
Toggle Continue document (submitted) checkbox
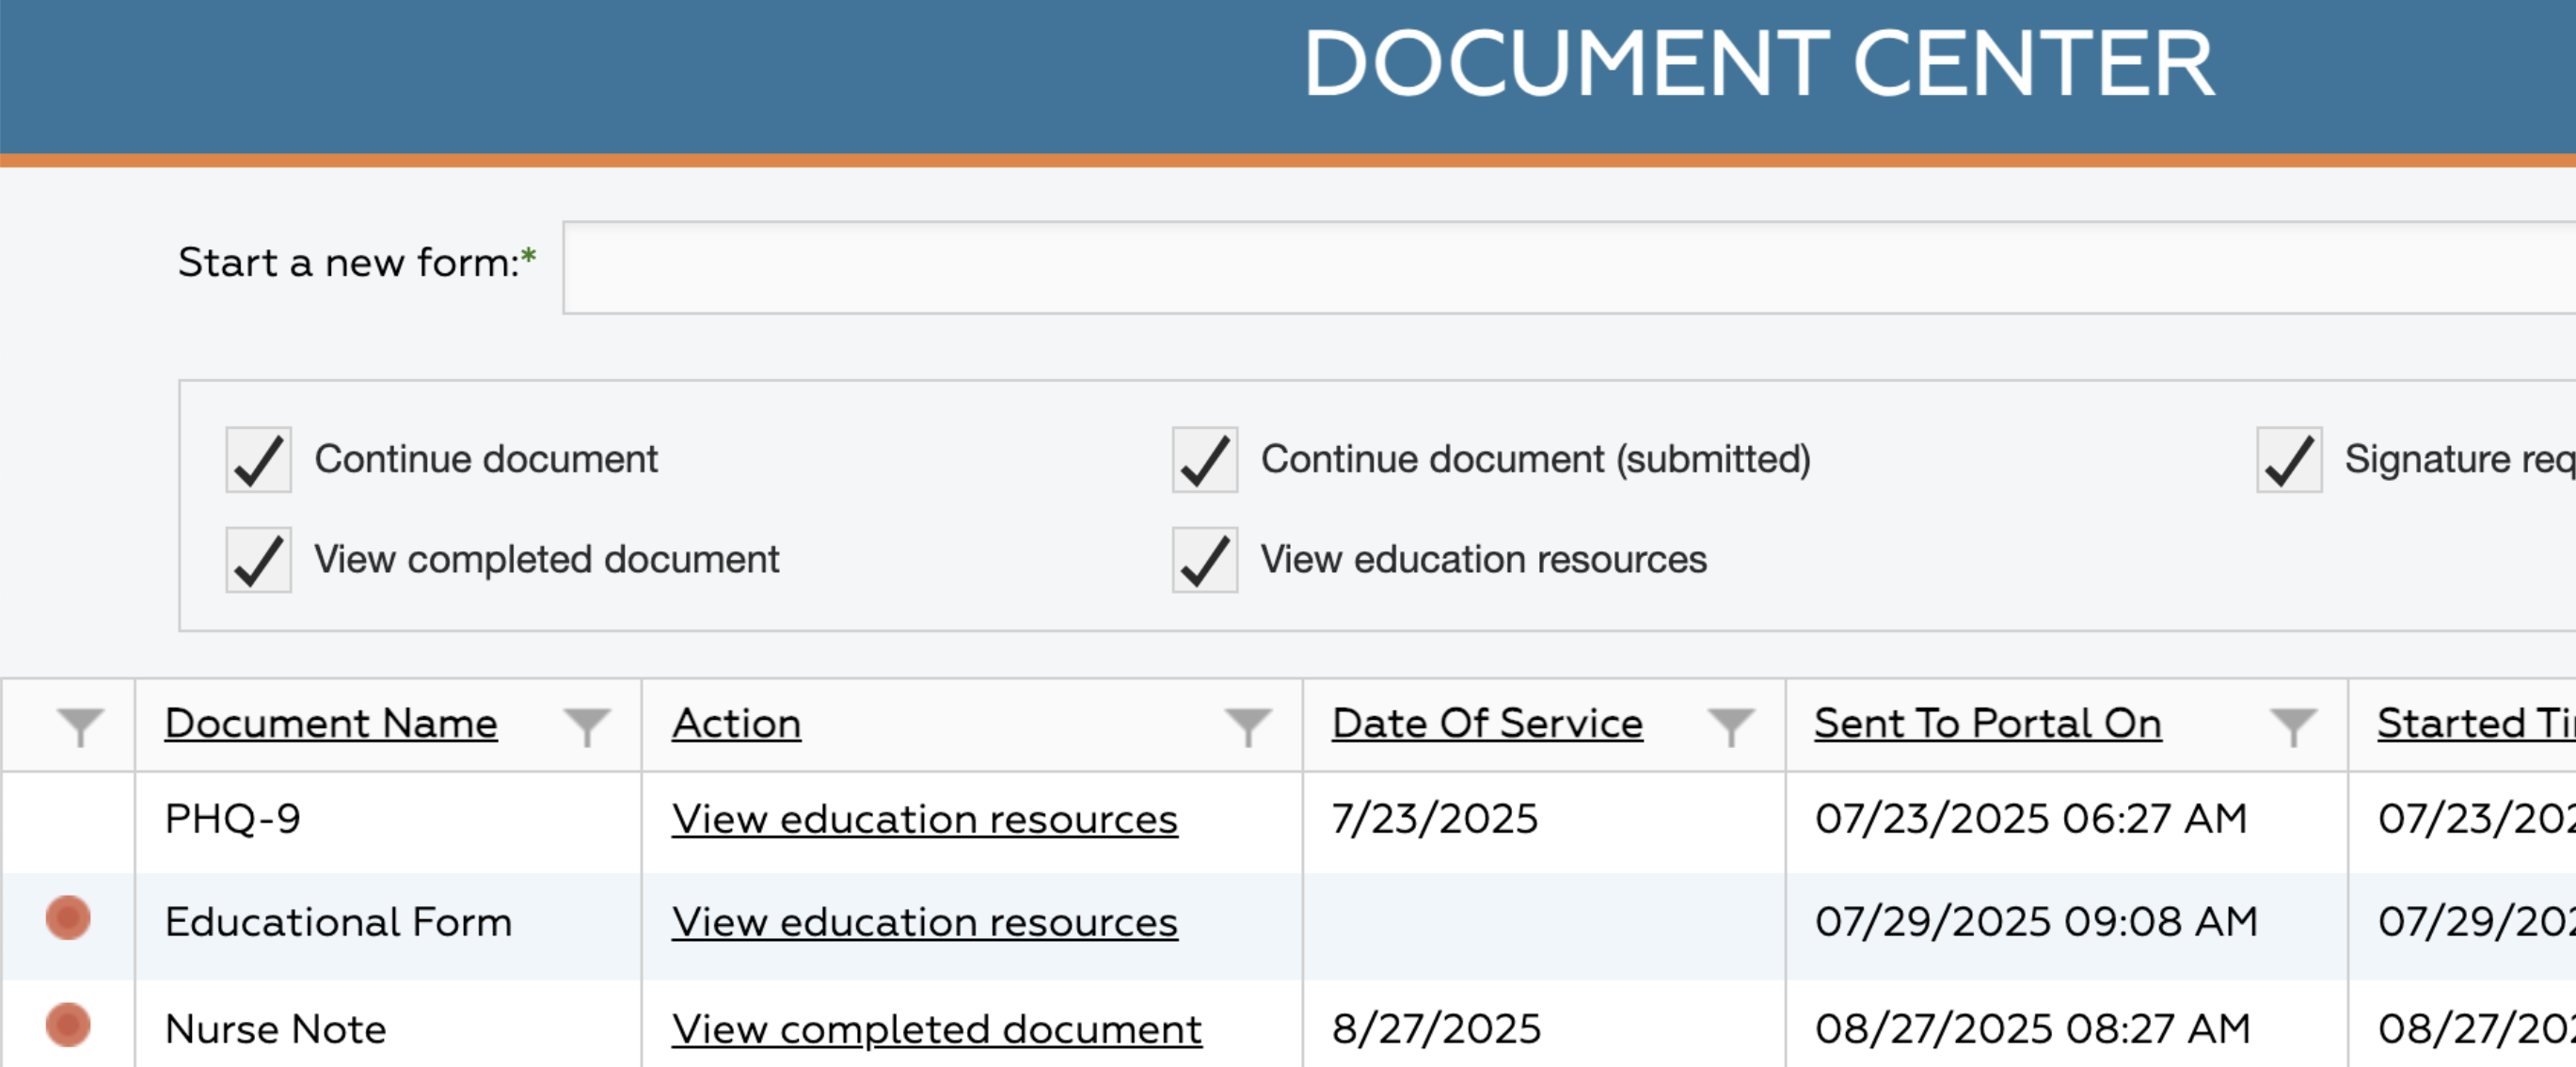point(1204,460)
